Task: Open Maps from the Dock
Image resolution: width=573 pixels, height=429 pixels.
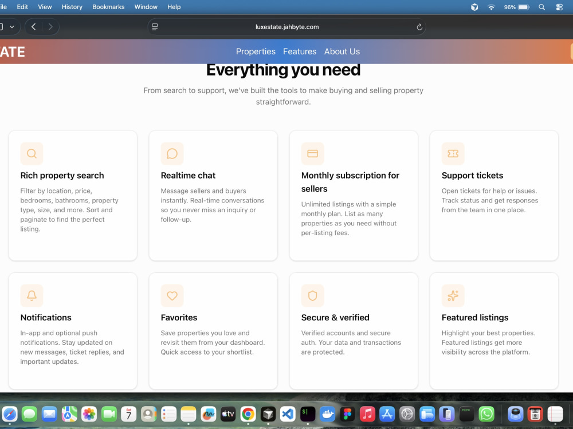Action: [x=69, y=414]
